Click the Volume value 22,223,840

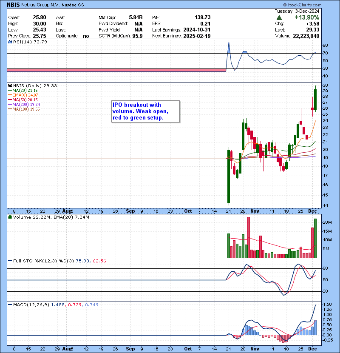click(306, 36)
